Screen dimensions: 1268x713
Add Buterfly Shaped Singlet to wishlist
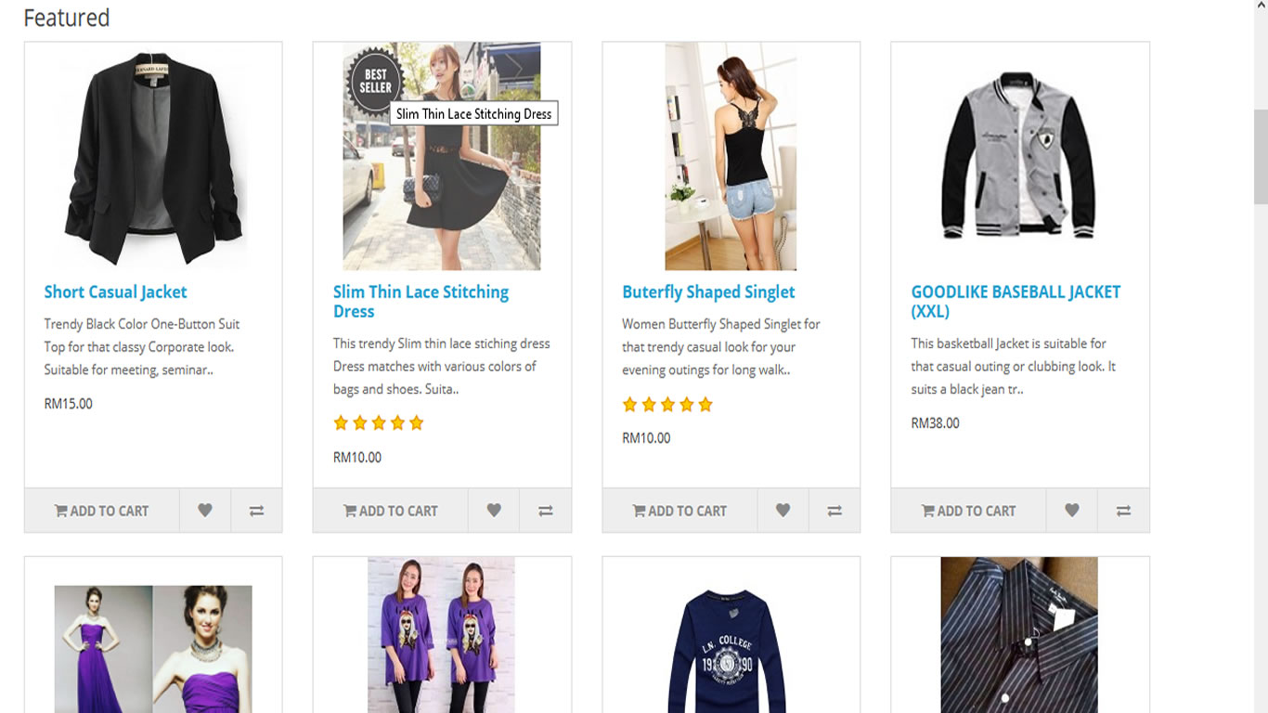[x=783, y=510]
